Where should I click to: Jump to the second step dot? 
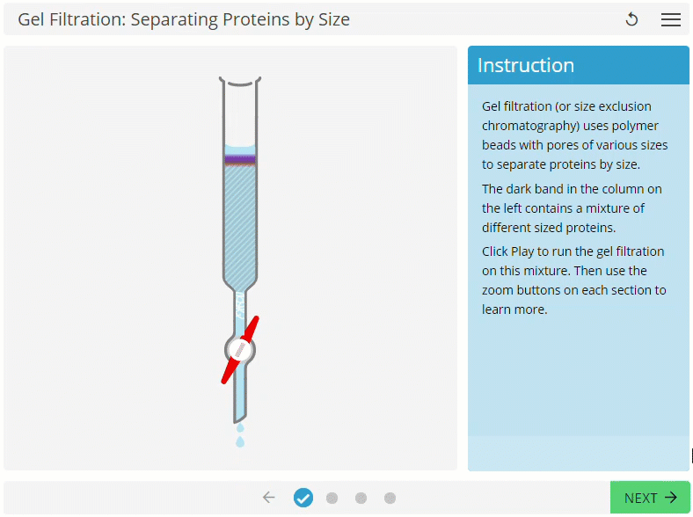(x=332, y=498)
